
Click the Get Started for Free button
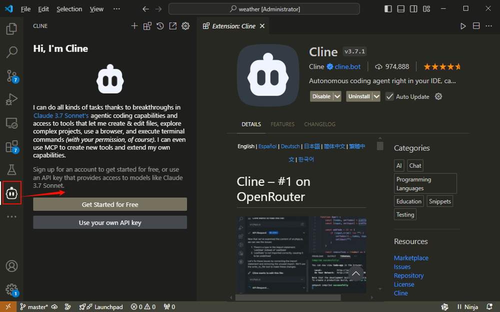(110, 204)
